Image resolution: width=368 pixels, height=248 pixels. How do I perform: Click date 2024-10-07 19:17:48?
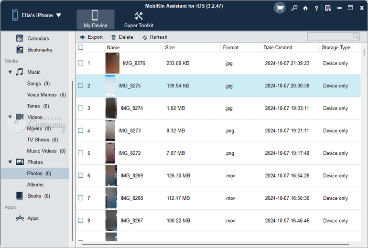(x=287, y=153)
